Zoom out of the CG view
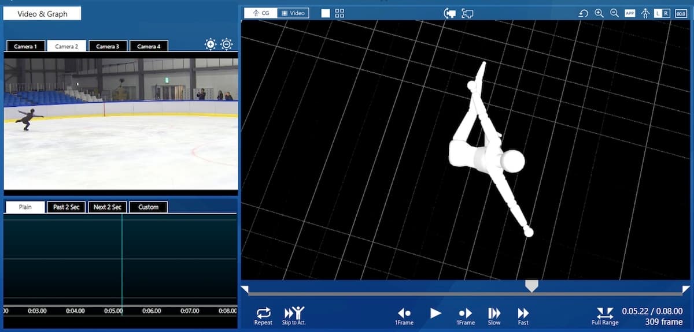This screenshot has height=332, width=694. pyautogui.click(x=614, y=13)
